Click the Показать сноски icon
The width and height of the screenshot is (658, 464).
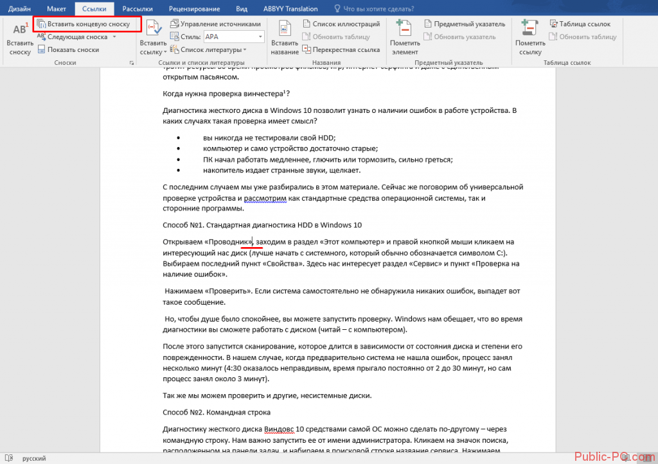tap(41, 49)
